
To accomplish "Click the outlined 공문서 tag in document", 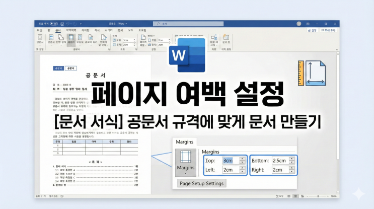I will pos(70,68).
